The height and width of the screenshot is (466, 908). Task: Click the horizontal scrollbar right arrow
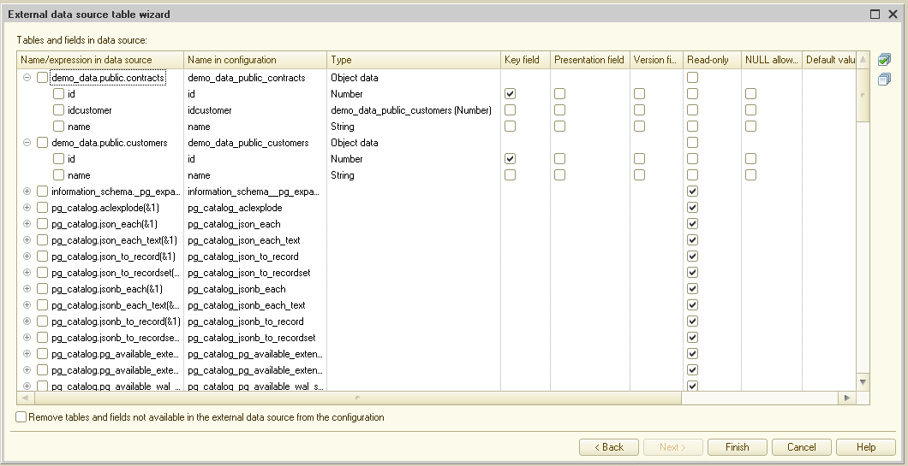pyautogui.click(x=847, y=398)
